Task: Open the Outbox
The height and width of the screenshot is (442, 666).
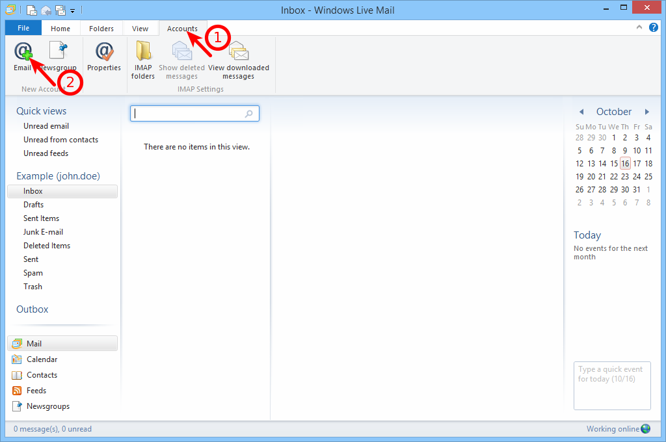Action: (x=33, y=309)
